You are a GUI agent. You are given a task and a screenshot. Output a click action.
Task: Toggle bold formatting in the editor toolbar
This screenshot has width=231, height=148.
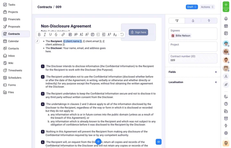[39, 35]
